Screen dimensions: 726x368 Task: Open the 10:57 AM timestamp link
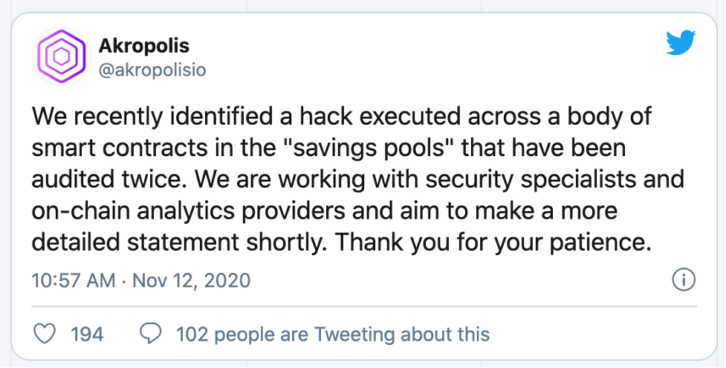(x=73, y=281)
